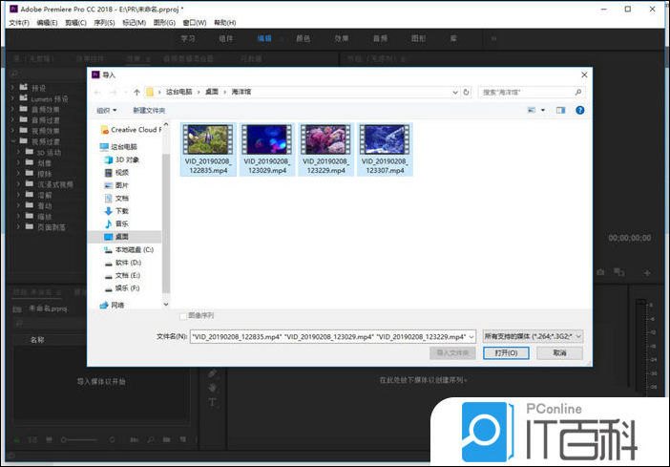Click the Up one level arrow icon
The height and width of the screenshot is (467, 670).
[x=137, y=93]
